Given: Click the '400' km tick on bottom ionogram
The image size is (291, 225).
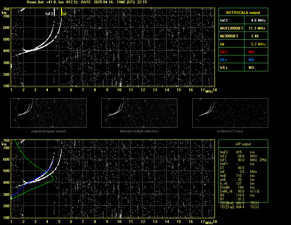Looking at the screenshot, I should (x=6, y=183).
